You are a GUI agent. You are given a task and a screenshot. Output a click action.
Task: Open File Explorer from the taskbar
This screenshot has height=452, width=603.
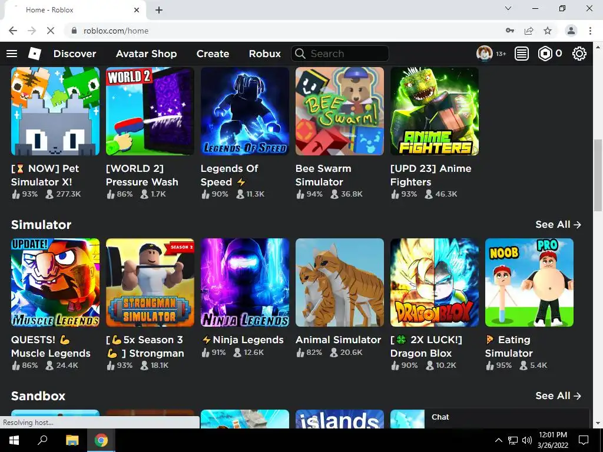tap(72, 440)
